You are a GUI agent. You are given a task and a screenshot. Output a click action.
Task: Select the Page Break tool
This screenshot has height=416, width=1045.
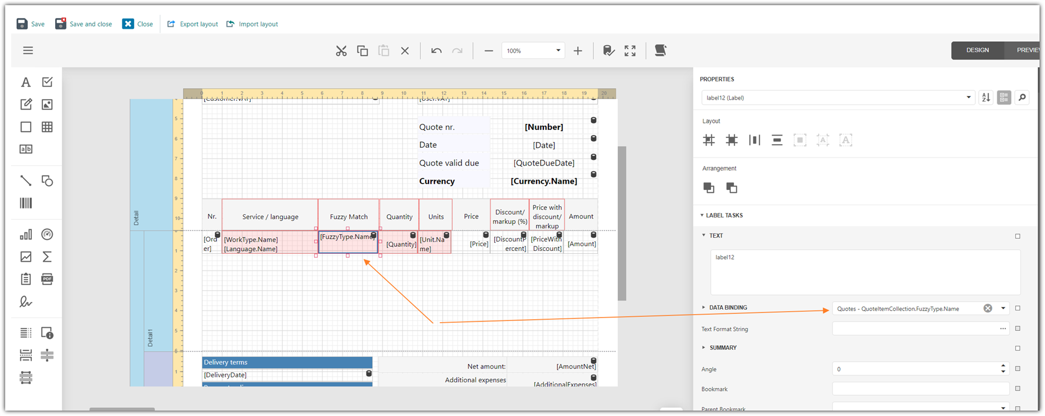[26, 355]
